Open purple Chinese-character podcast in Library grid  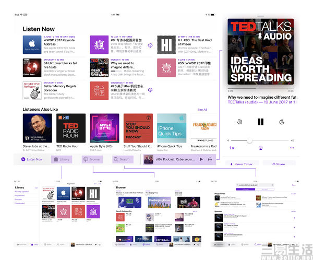[93, 211]
